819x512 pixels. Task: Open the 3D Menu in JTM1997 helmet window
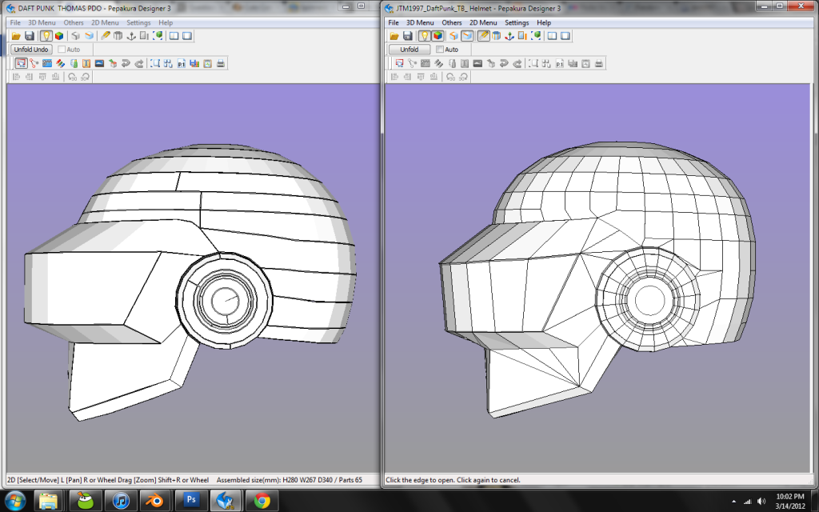420,22
